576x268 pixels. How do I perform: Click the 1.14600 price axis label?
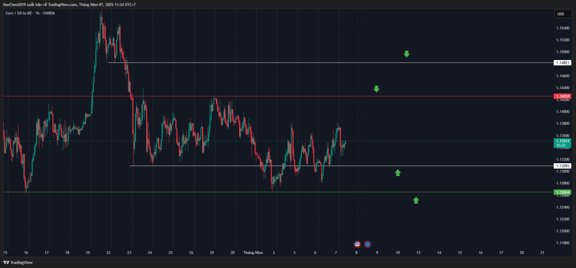(x=562, y=76)
